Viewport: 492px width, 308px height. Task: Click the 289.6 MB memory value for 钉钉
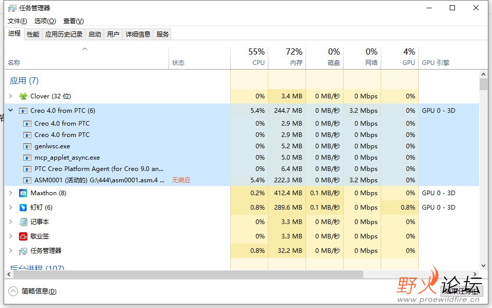[x=288, y=208]
